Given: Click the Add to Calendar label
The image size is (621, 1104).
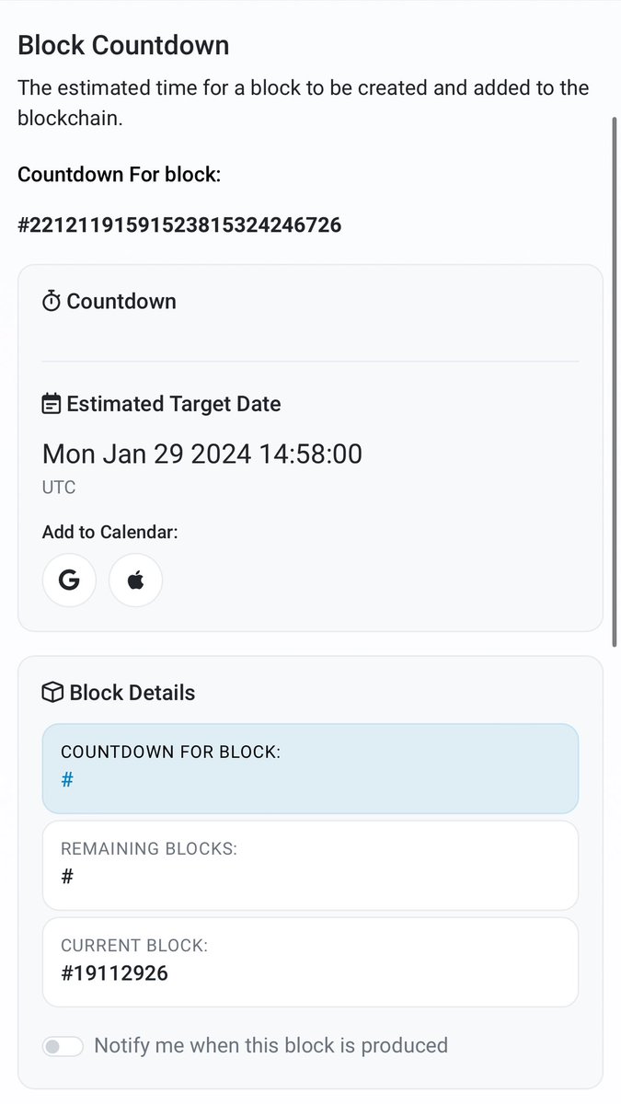Looking at the screenshot, I should [110, 532].
